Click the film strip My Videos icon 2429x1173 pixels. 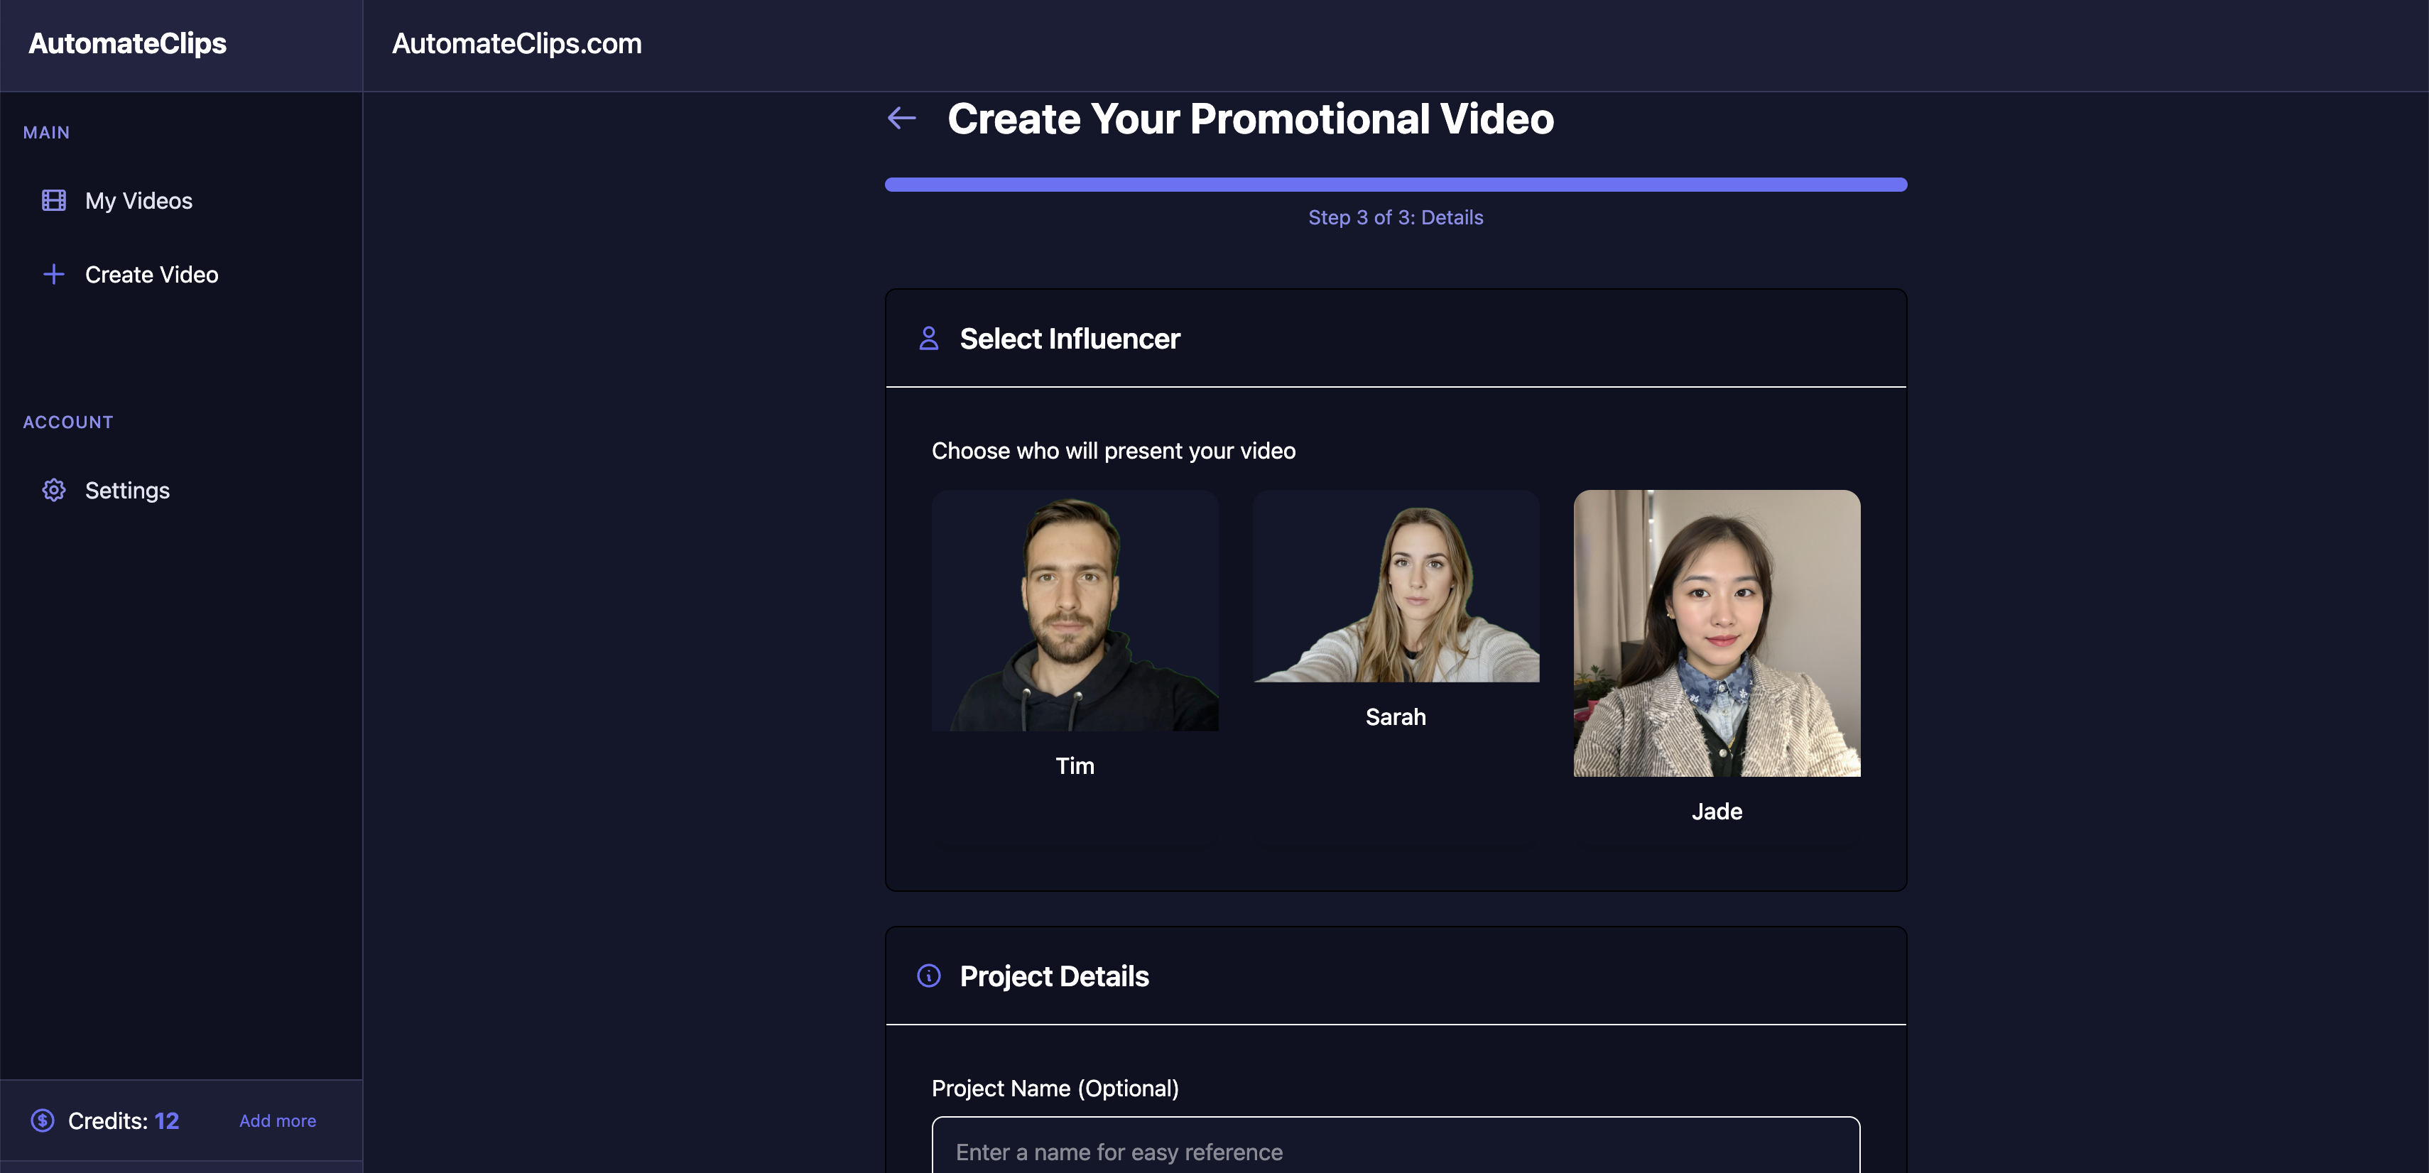click(54, 201)
